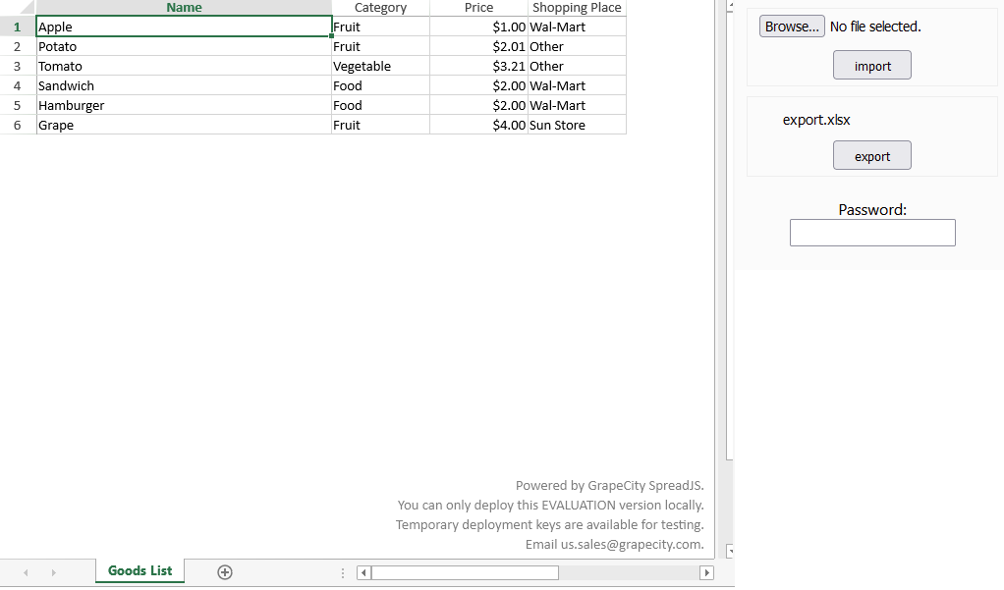Click the previous sheet tab arrow

tap(26, 572)
